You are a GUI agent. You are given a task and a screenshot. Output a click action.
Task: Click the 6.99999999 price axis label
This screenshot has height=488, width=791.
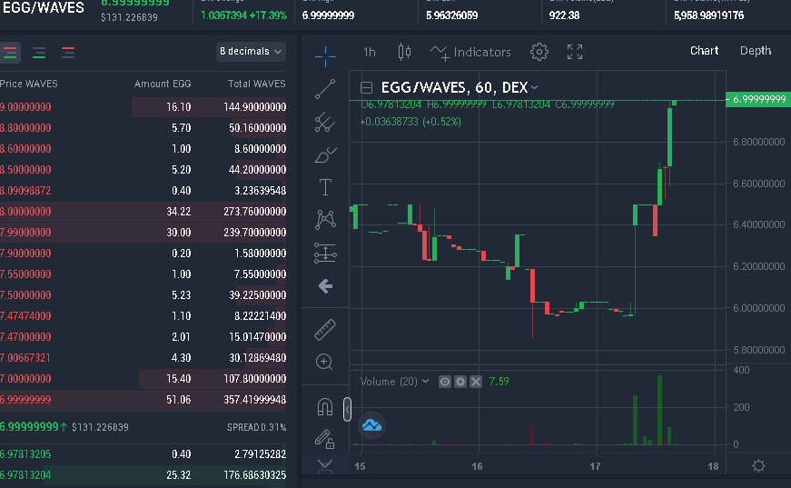pyautogui.click(x=758, y=99)
